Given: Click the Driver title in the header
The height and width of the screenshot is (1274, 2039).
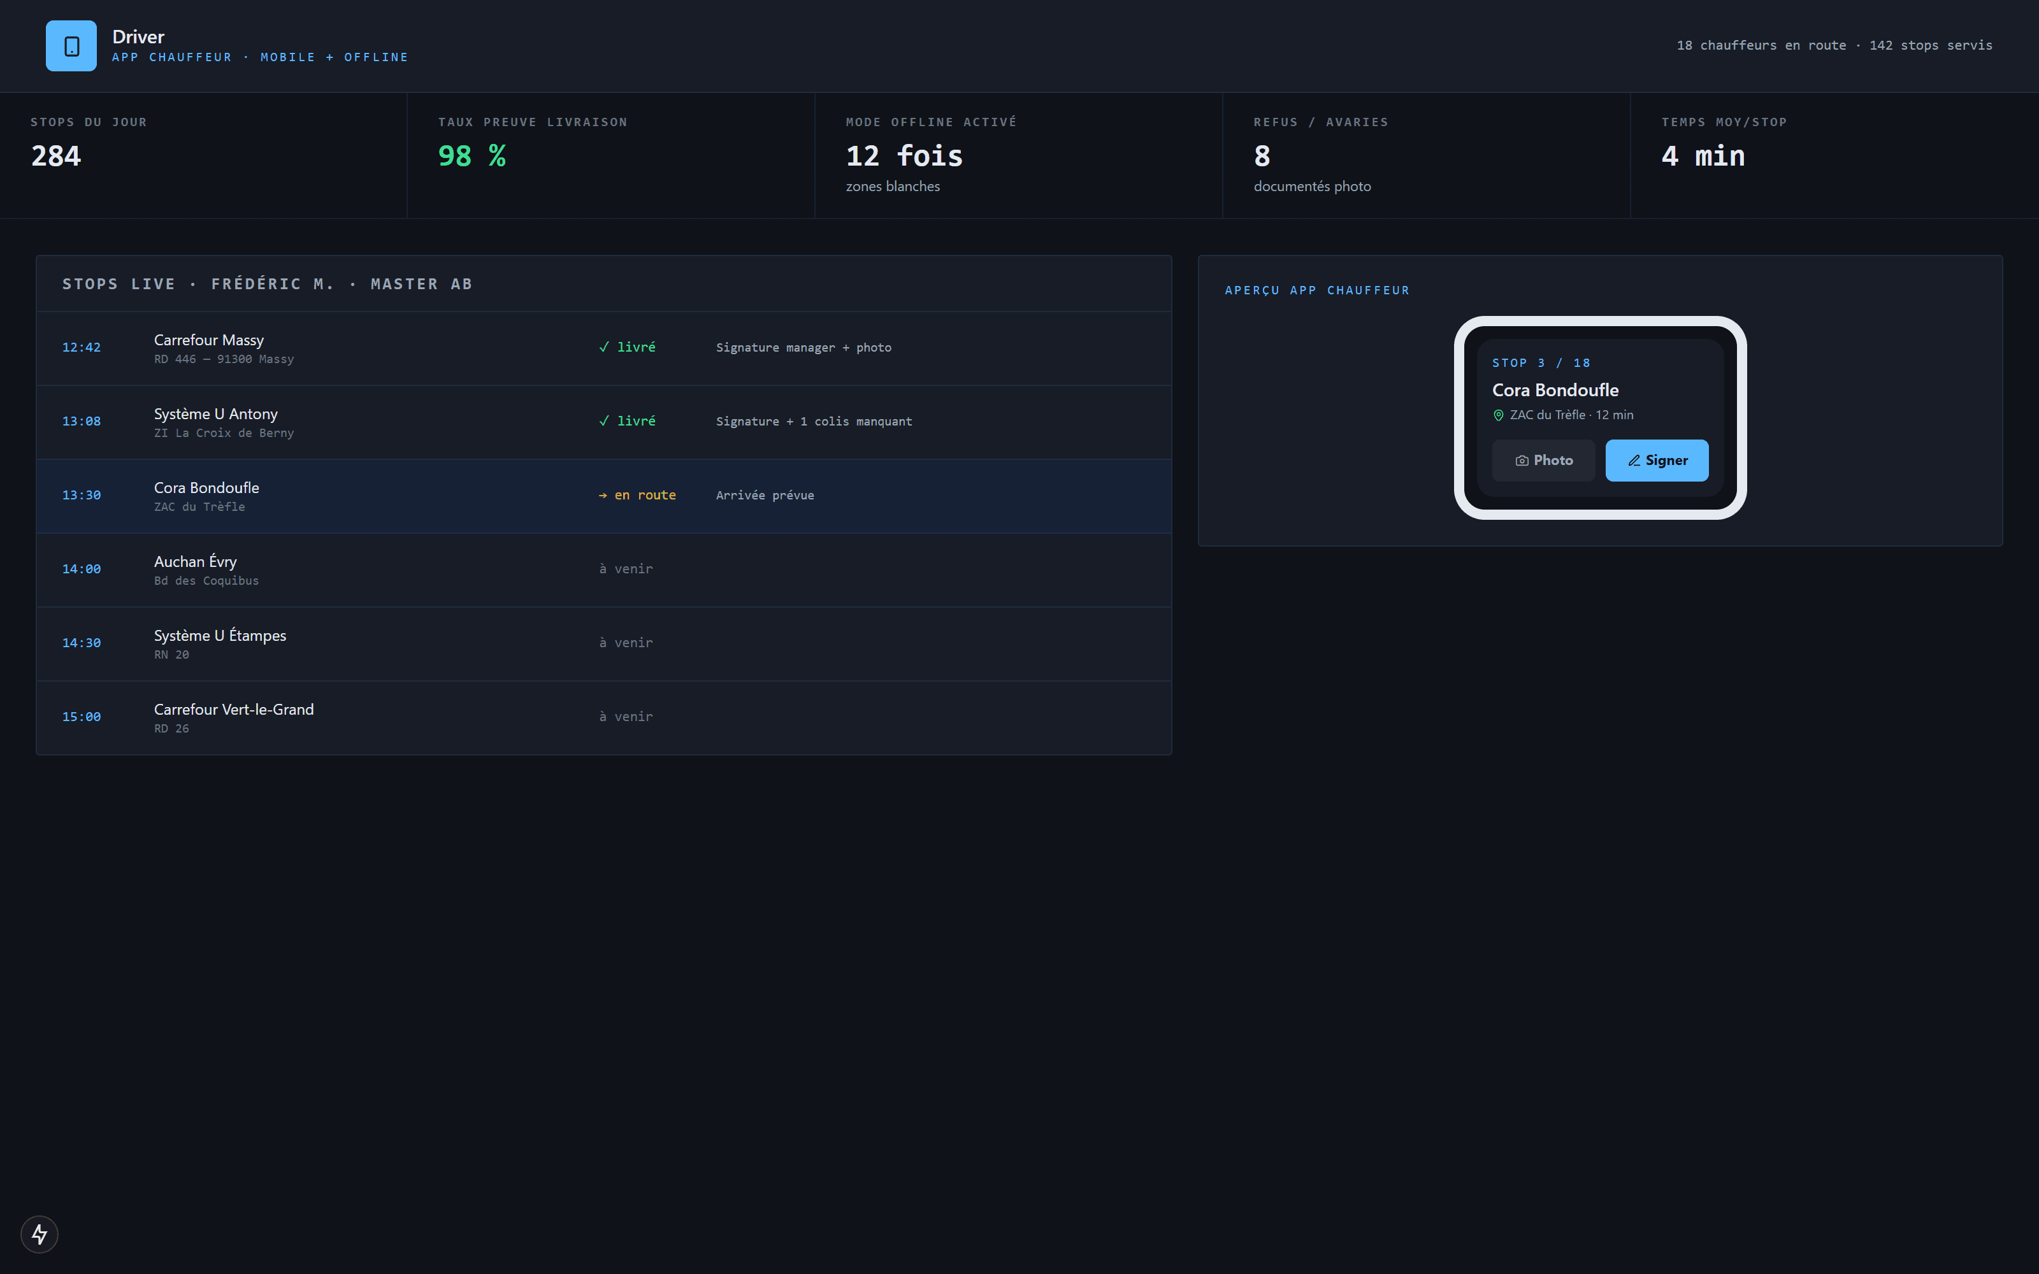Looking at the screenshot, I should tap(138, 37).
